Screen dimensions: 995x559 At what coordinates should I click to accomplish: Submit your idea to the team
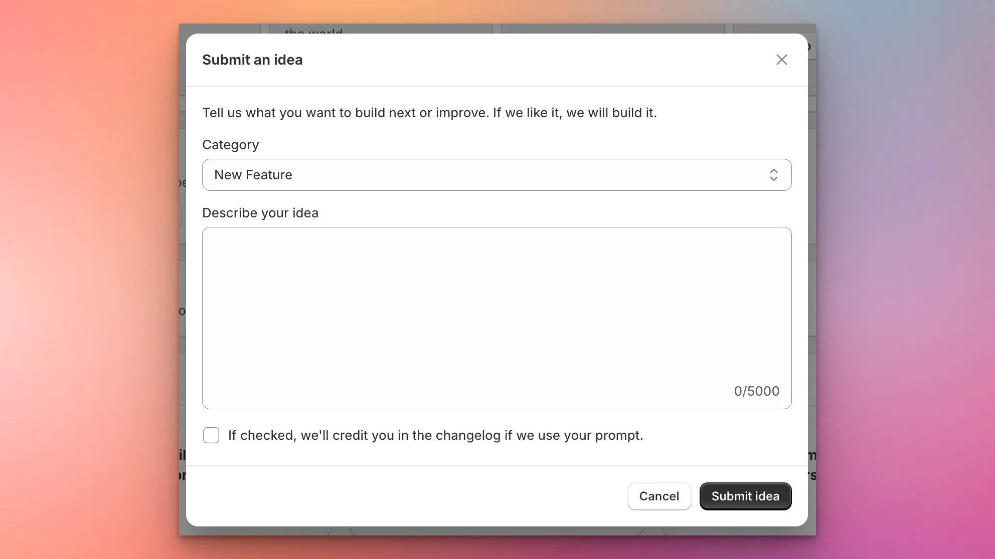coord(745,496)
